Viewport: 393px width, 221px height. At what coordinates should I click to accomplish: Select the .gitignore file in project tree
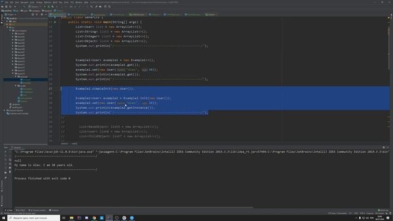tap(15, 104)
